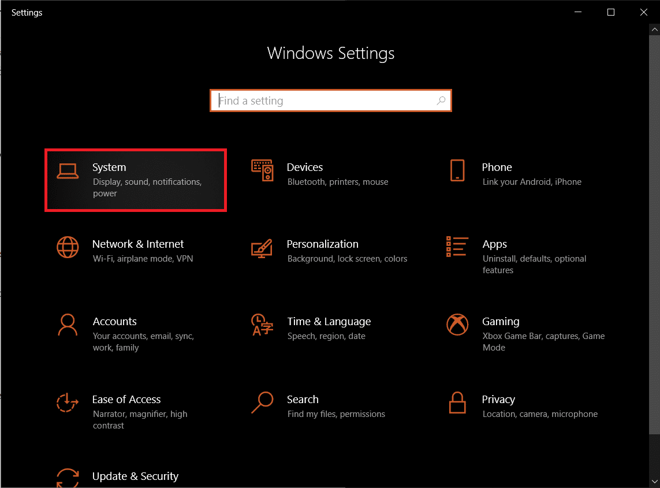Select the System settings category

point(136,180)
